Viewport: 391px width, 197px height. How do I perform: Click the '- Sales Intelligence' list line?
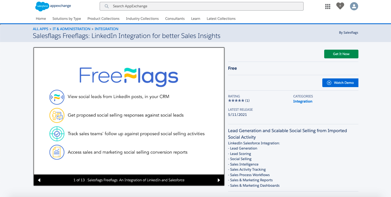(243, 164)
